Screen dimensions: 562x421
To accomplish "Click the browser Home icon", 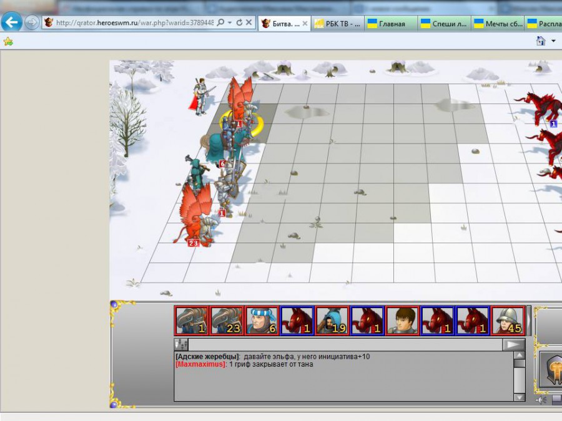I will (541, 41).
